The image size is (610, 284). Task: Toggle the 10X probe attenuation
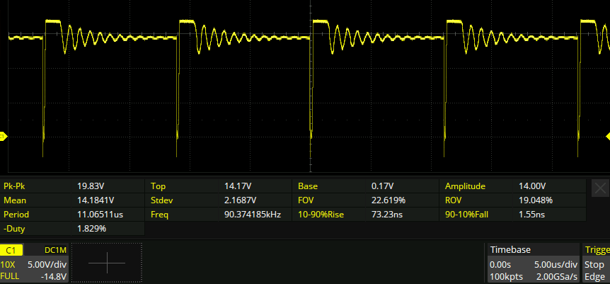pyautogui.click(x=10, y=263)
